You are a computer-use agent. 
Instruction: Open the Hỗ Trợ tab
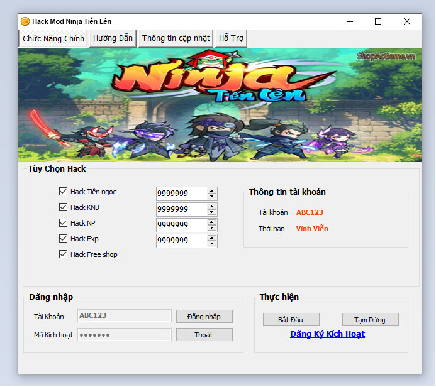pos(231,38)
